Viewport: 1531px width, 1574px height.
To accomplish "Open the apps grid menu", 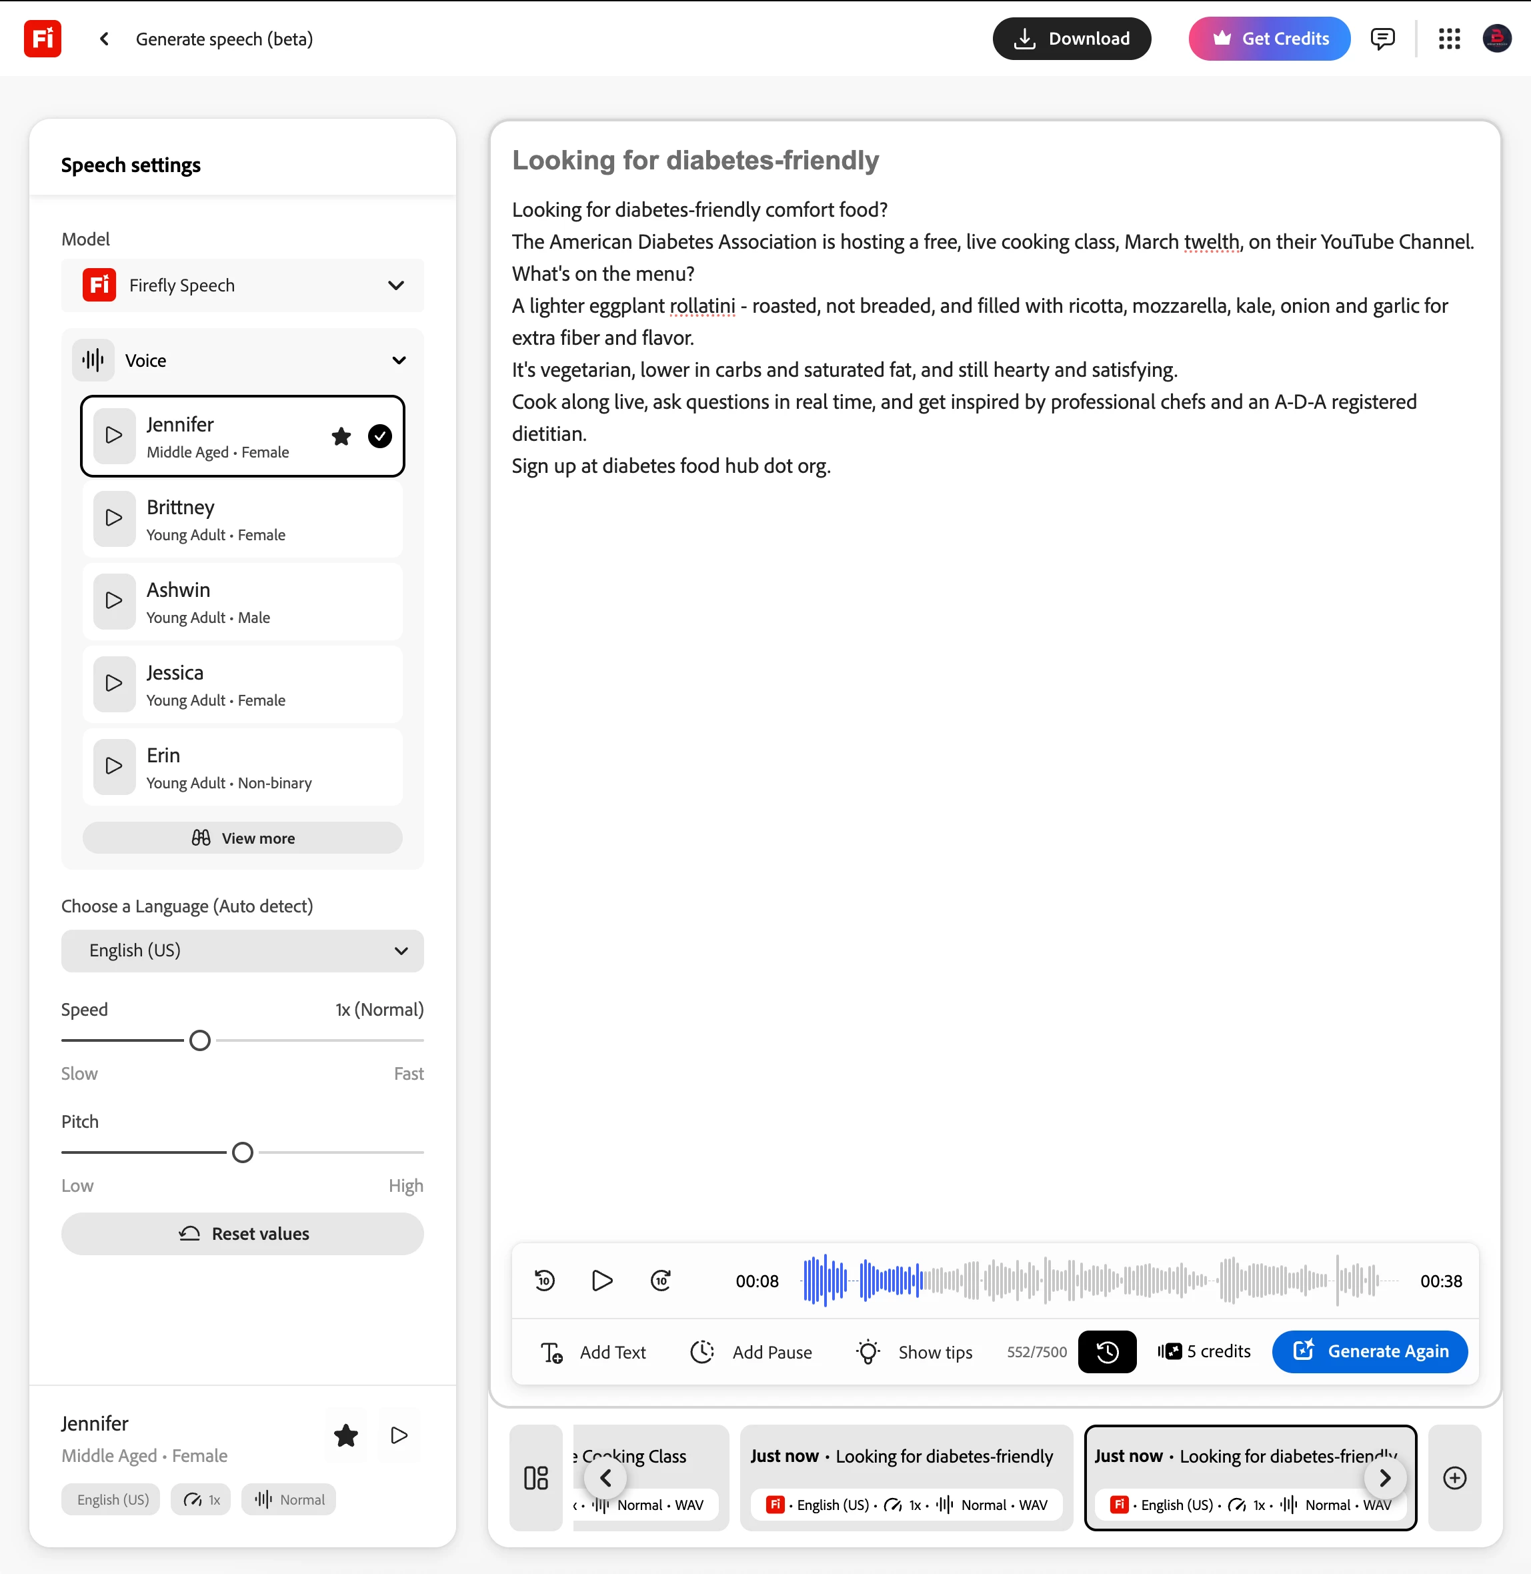I will point(1448,39).
